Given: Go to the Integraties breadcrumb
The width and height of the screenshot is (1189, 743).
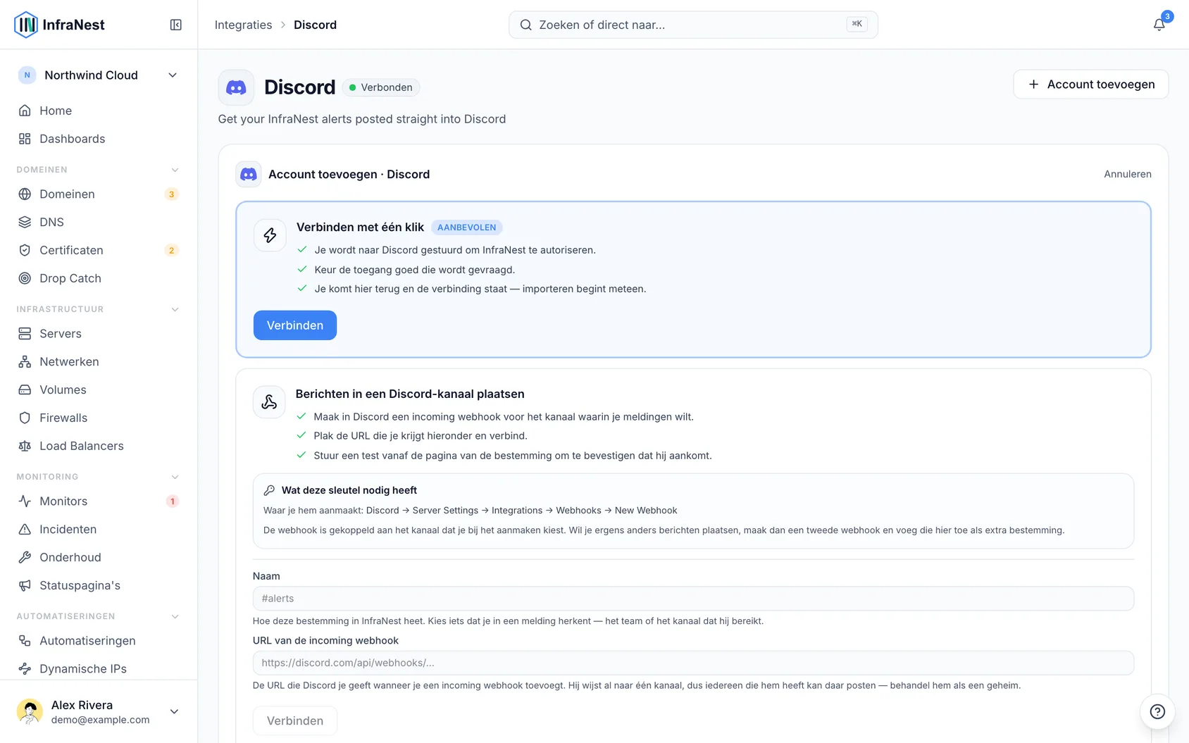Looking at the screenshot, I should pyautogui.click(x=243, y=25).
